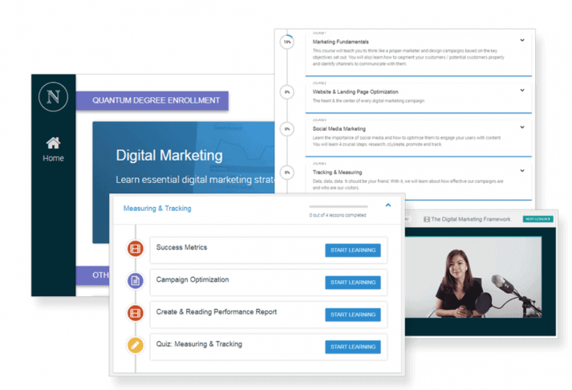This screenshot has width=572, height=390.
Task: Expand the Marketing Fundamentals course chevron
Action: coord(521,40)
